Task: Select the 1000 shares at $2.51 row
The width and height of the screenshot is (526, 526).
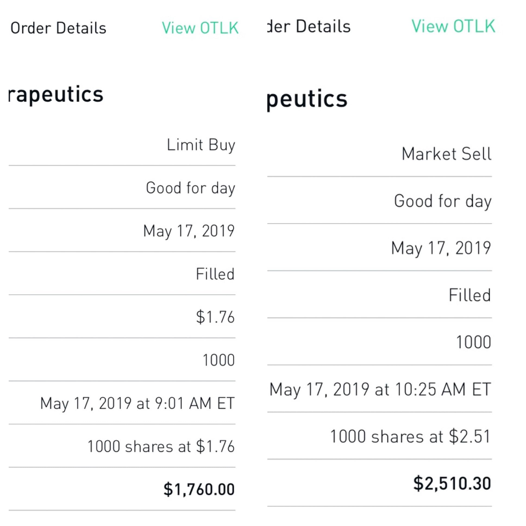Action: [410, 436]
